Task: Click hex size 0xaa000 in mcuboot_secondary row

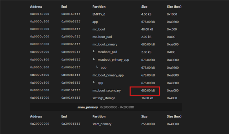Action: (172, 90)
